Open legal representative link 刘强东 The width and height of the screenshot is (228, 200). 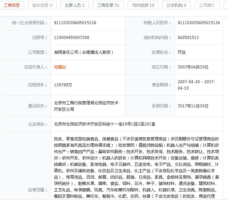pyautogui.click(x=60, y=67)
